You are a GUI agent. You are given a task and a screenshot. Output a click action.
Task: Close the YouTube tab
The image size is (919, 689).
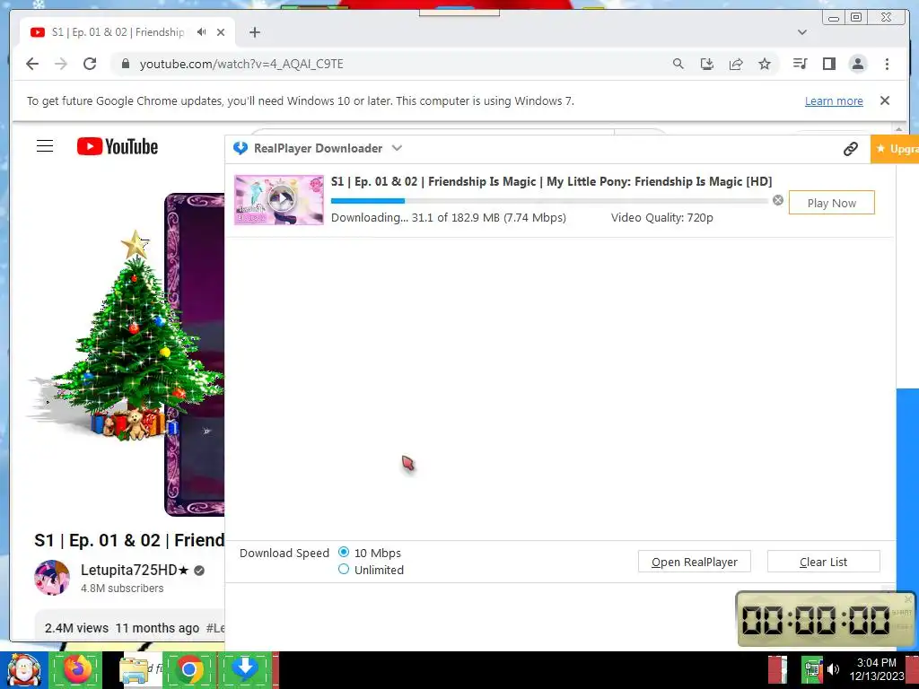(x=221, y=32)
